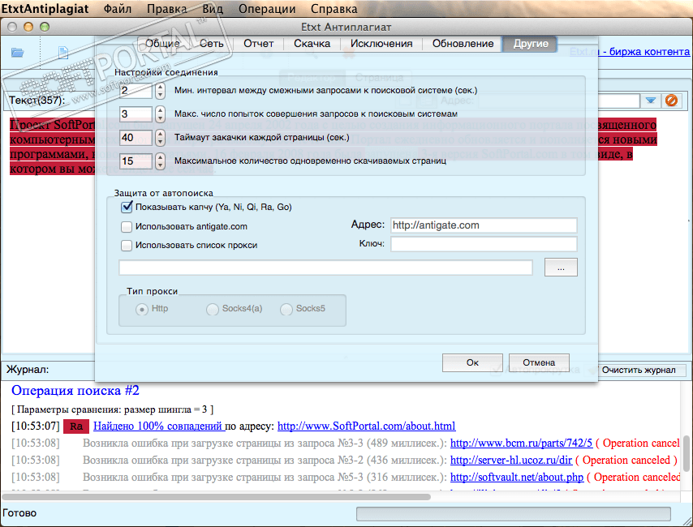Click the journal horizontal scrollbar
The height and width of the screenshot is (527, 693).
(x=217, y=497)
